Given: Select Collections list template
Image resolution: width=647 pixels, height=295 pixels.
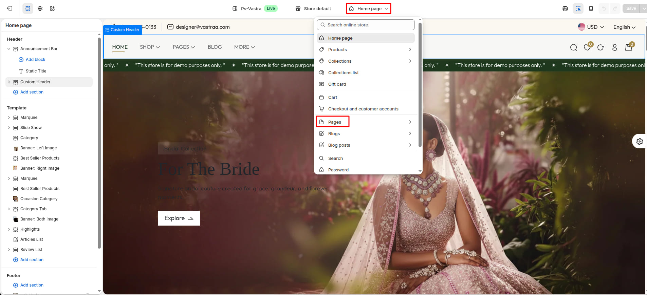Looking at the screenshot, I should coord(366,72).
